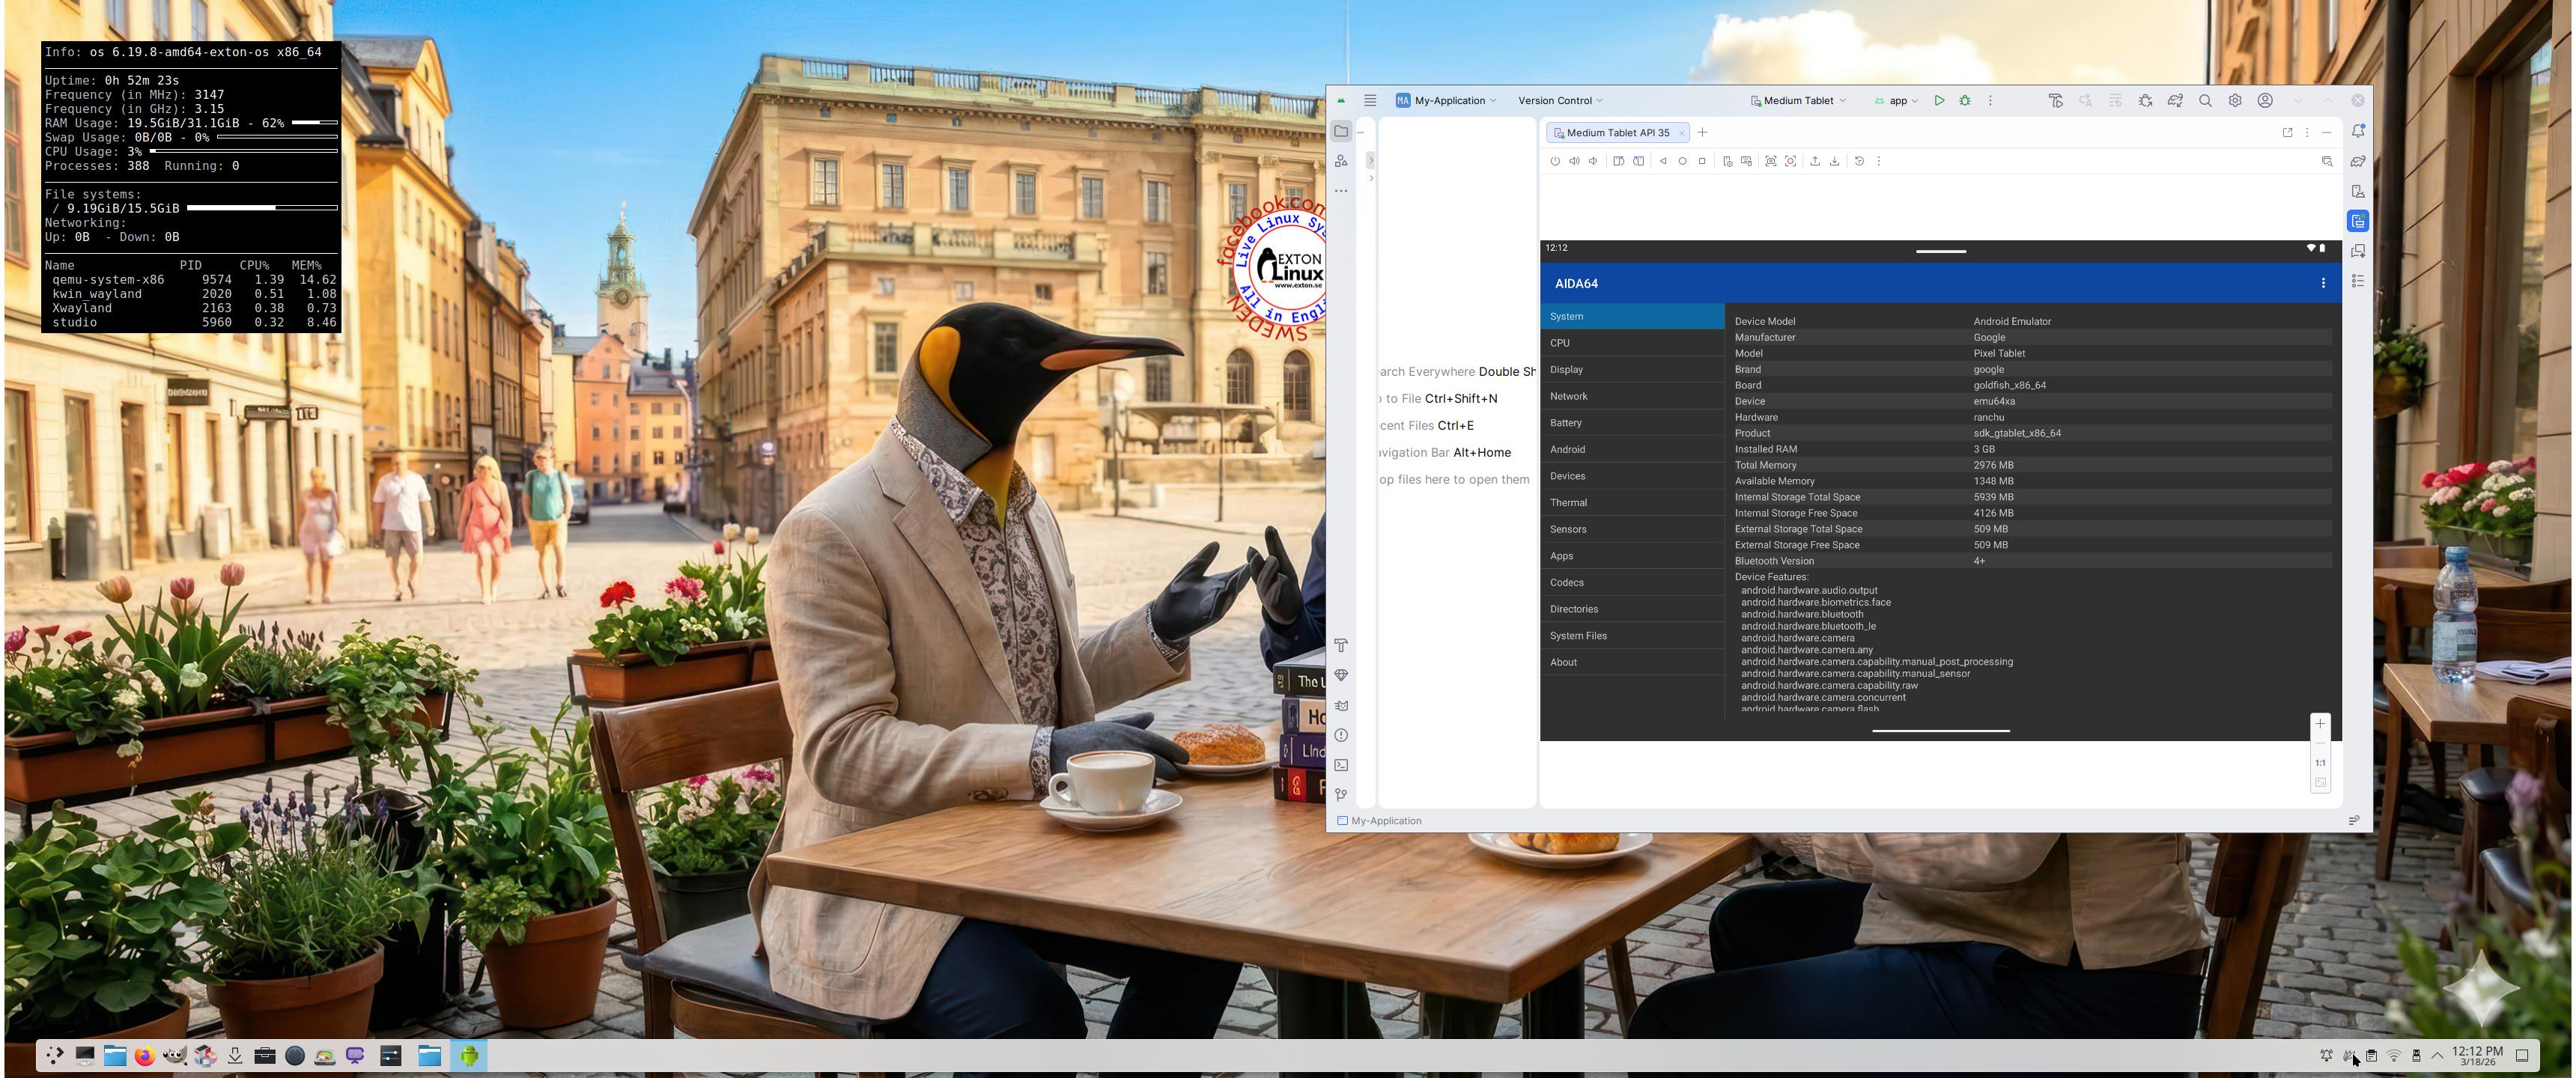2576x1078 pixels.
Task: Click the emulator zoom in plus button
Action: pyautogui.click(x=2319, y=723)
